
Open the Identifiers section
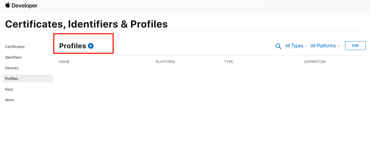tap(13, 57)
